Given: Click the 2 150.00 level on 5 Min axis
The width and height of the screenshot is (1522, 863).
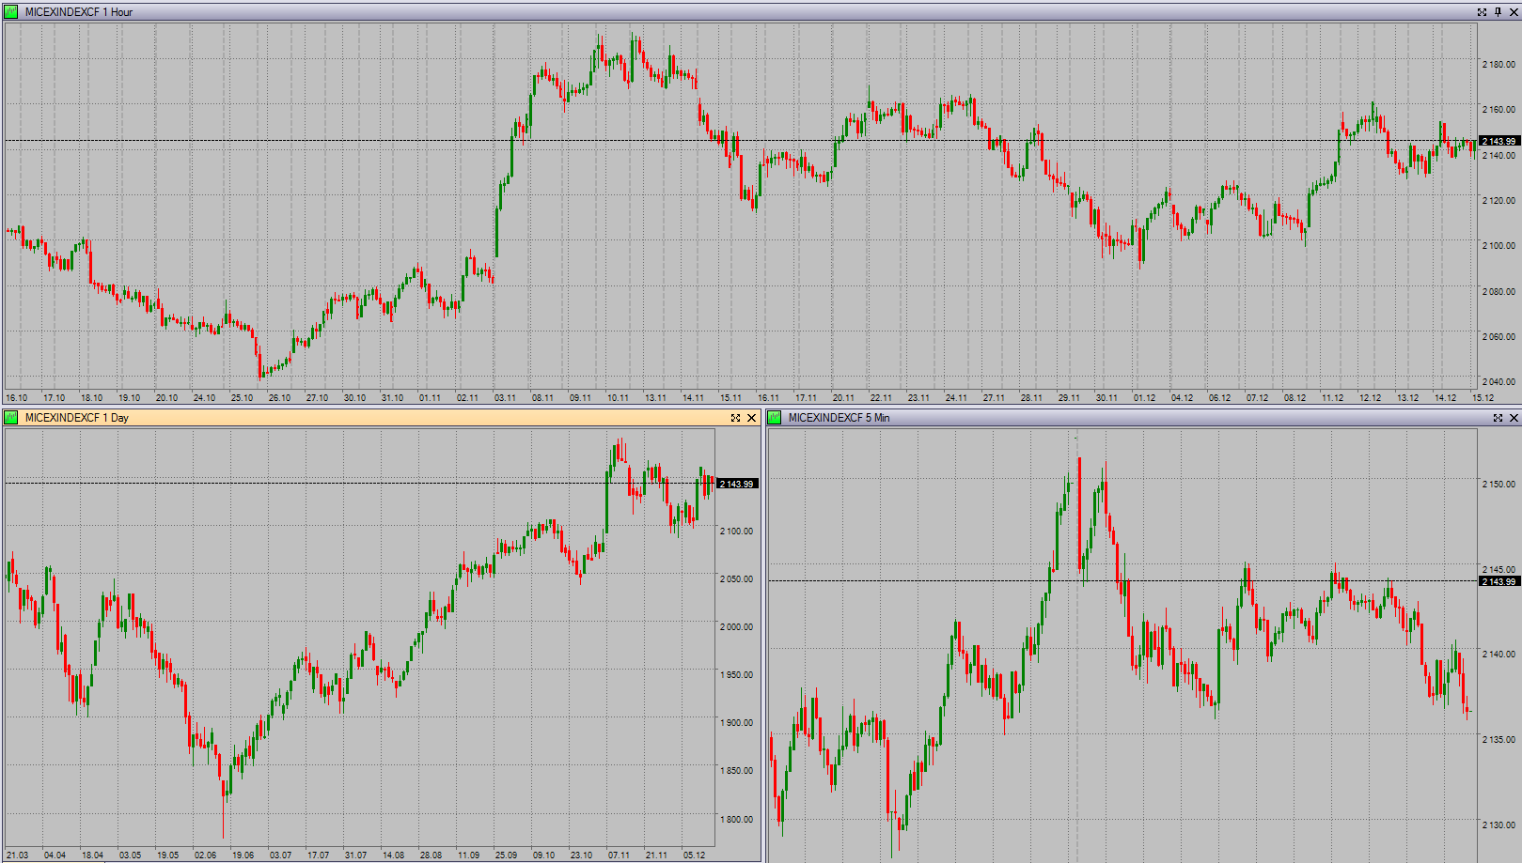Looking at the screenshot, I should click(x=1498, y=485).
